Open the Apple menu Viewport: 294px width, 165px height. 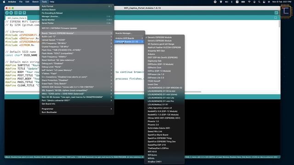point(4,2)
